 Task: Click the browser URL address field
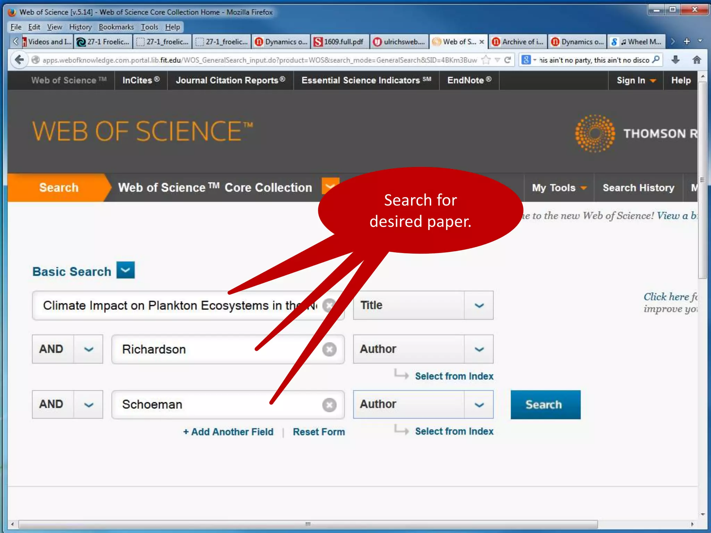tap(259, 60)
